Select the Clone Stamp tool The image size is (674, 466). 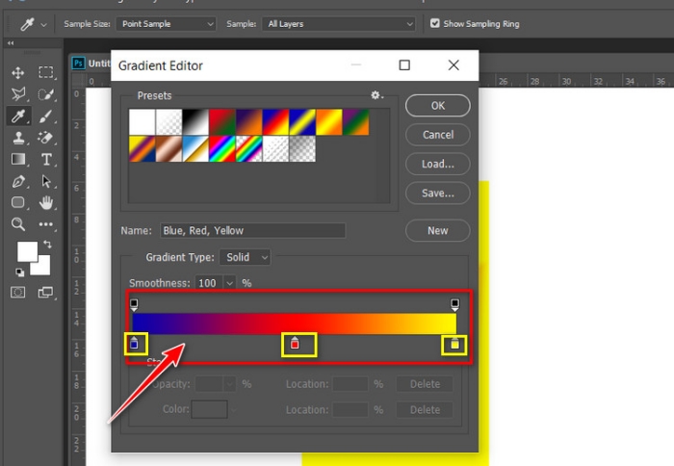click(x=18, y=138)
